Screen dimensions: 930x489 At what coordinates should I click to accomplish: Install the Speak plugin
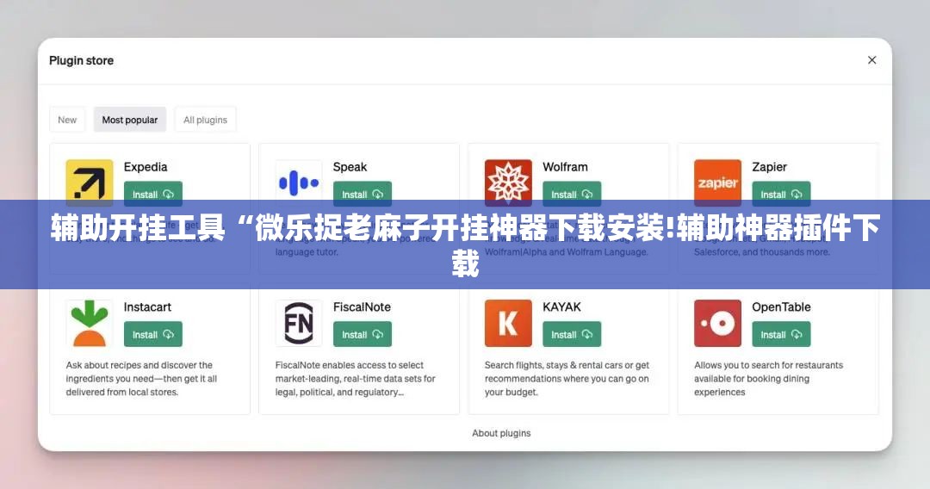(363, 194)
